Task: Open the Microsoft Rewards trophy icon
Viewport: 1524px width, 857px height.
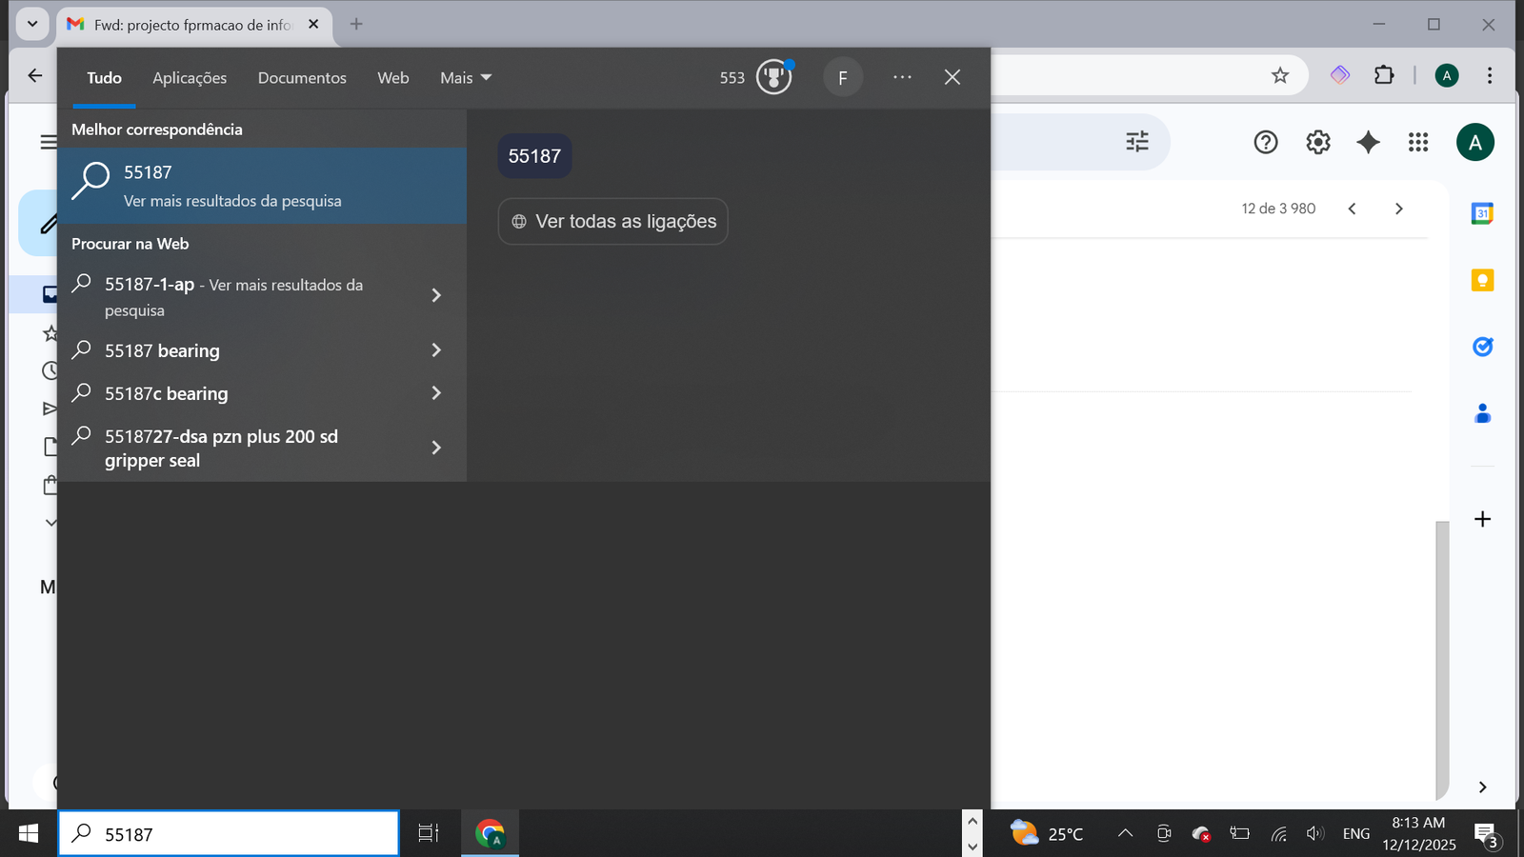Action: point(774,77)
